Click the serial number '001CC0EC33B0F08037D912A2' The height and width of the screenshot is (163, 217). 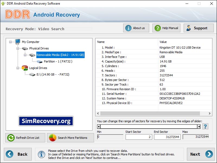(x=180, y=94)
